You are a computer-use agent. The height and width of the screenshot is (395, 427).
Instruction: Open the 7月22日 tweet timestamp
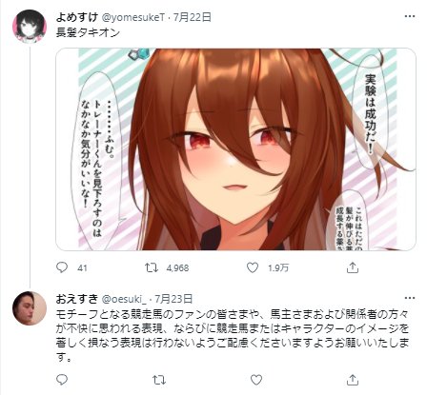(192, 17)
